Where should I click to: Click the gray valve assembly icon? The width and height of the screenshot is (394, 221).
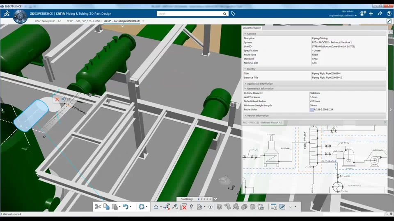click(236, 207)
